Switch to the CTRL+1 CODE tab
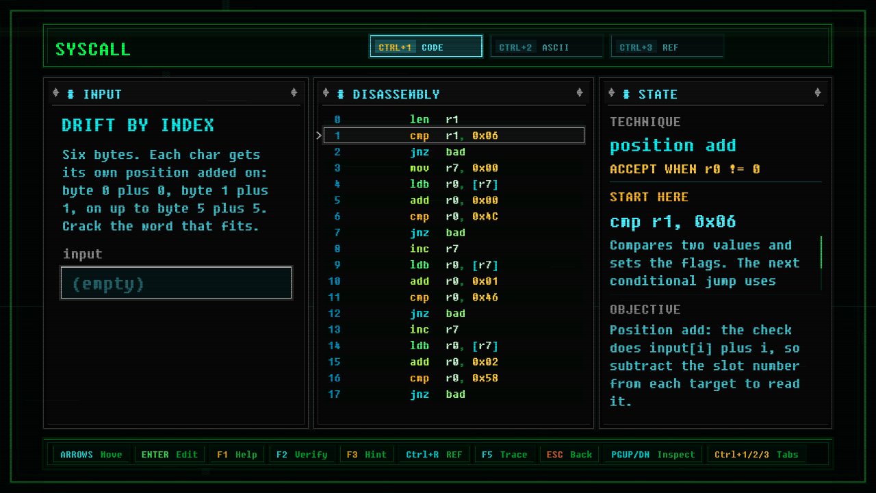Viewport: 876px width, 493px height. (x=426, y=47)
